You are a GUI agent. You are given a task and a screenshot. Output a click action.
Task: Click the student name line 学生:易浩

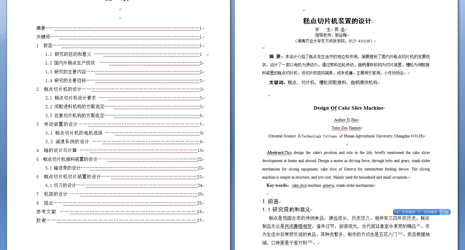click(x=330, y=29)
